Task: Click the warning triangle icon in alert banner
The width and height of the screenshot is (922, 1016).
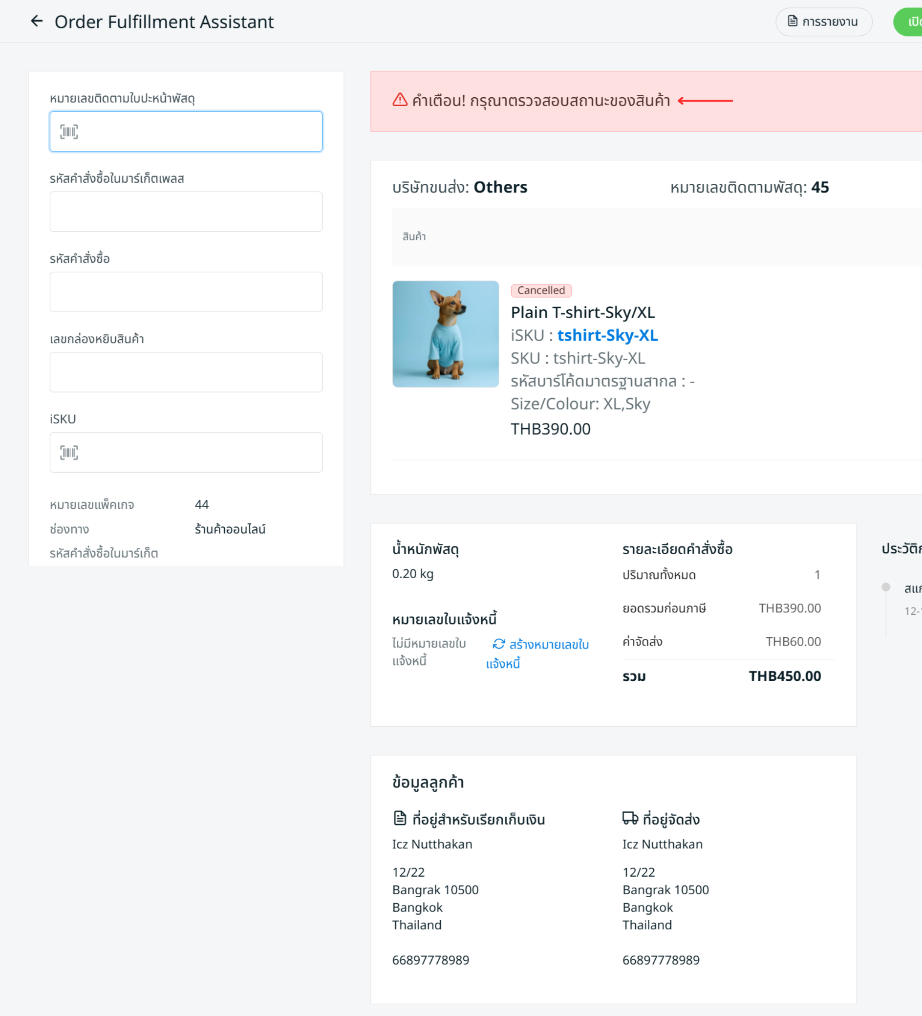Action: tap(400, 100)
